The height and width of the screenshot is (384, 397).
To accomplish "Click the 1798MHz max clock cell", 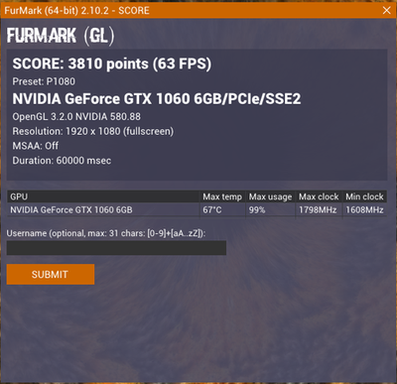I will click(x=318, y=209).
